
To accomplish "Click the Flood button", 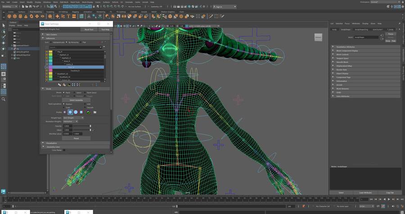I will click(76, 138).
